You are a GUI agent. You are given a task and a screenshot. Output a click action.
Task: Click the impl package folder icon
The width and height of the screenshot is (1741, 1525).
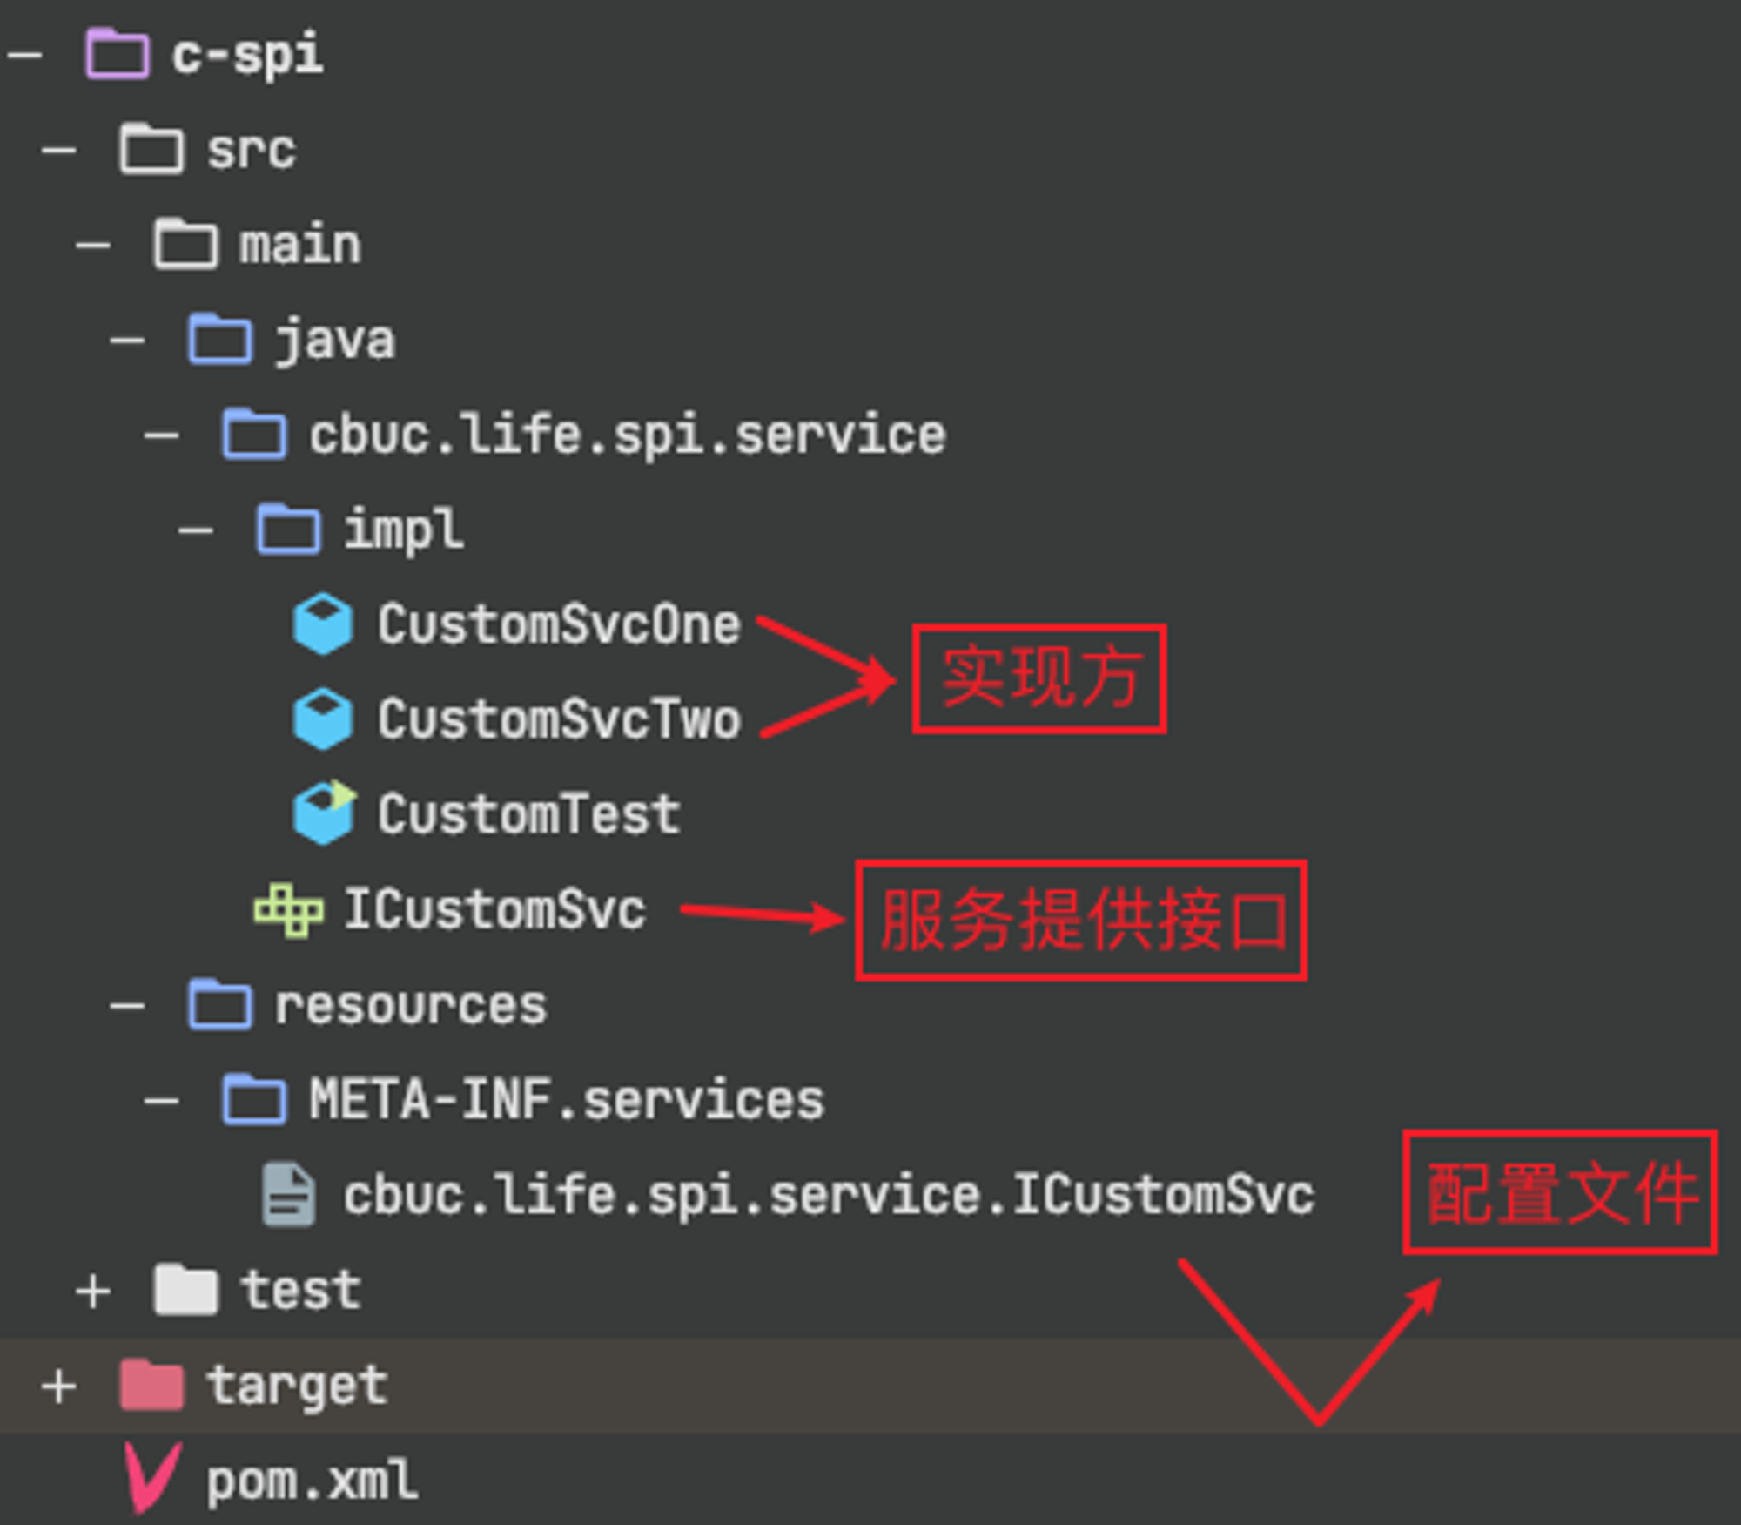pos(288,529)
